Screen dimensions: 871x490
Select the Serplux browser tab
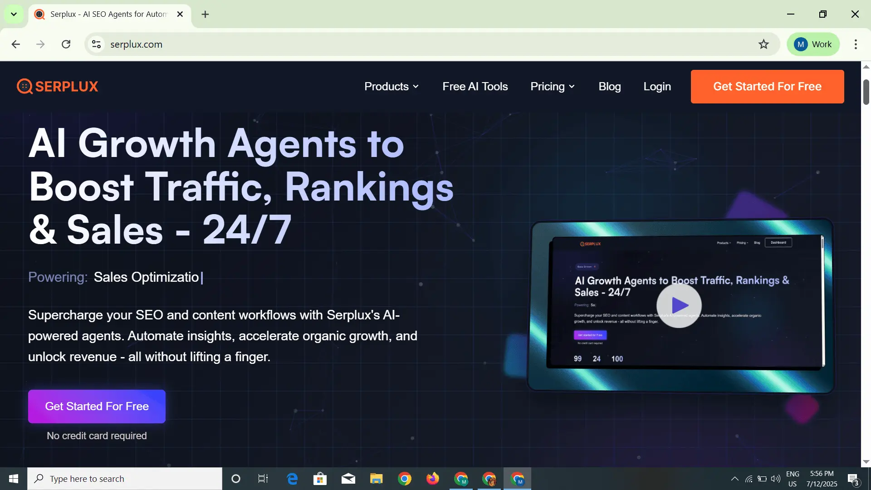109,14
